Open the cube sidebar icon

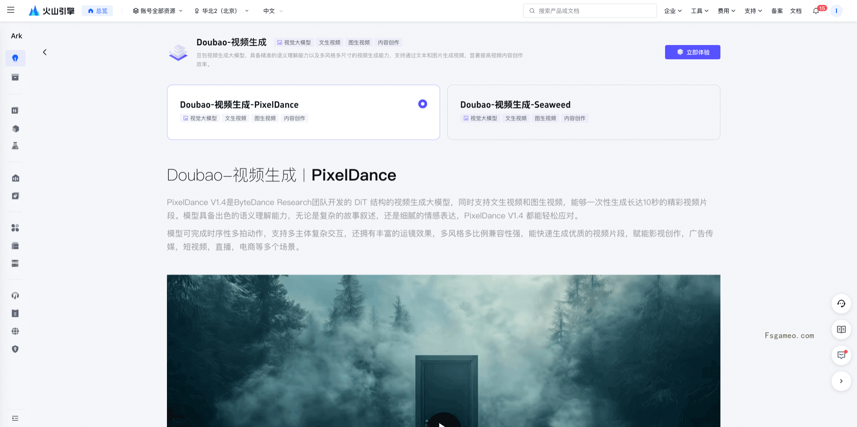point(15,129)
